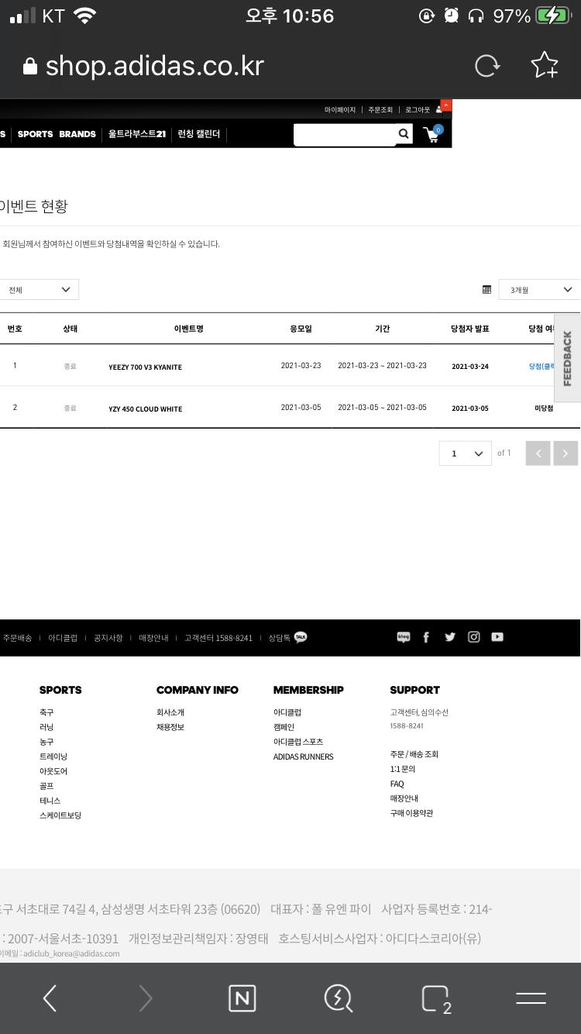This screenshot has height=1034, width=581.
Task: Open the YouTube icon in footer
Action: click(x=497, y=637)
